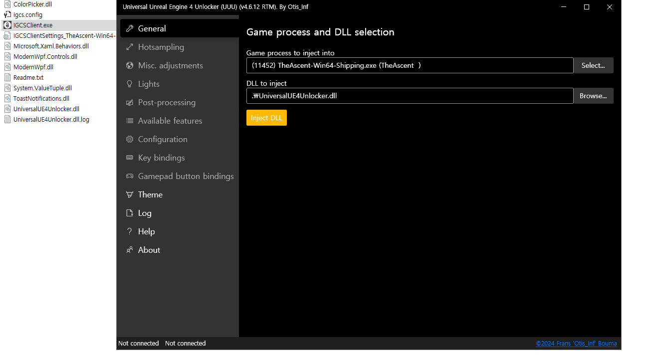
Task: Select Microsoft.Xaml.Behaviors.dll file name
Action: click(51, 46)
